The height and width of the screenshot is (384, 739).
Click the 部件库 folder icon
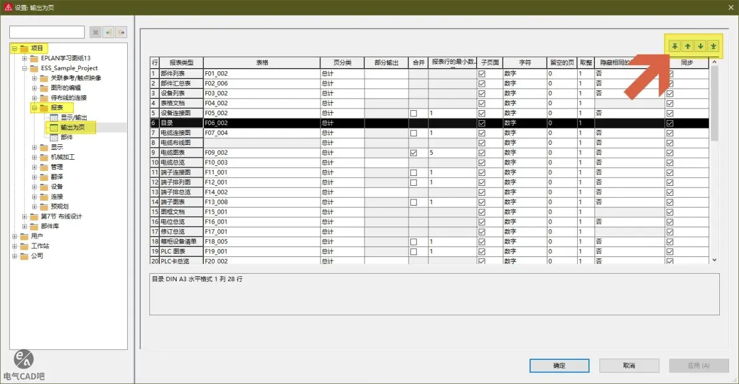point(34,226)
